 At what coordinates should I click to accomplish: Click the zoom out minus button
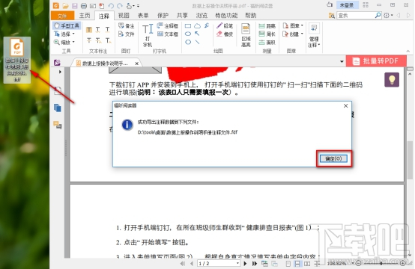pyautogui.click(x=358, y=263)
